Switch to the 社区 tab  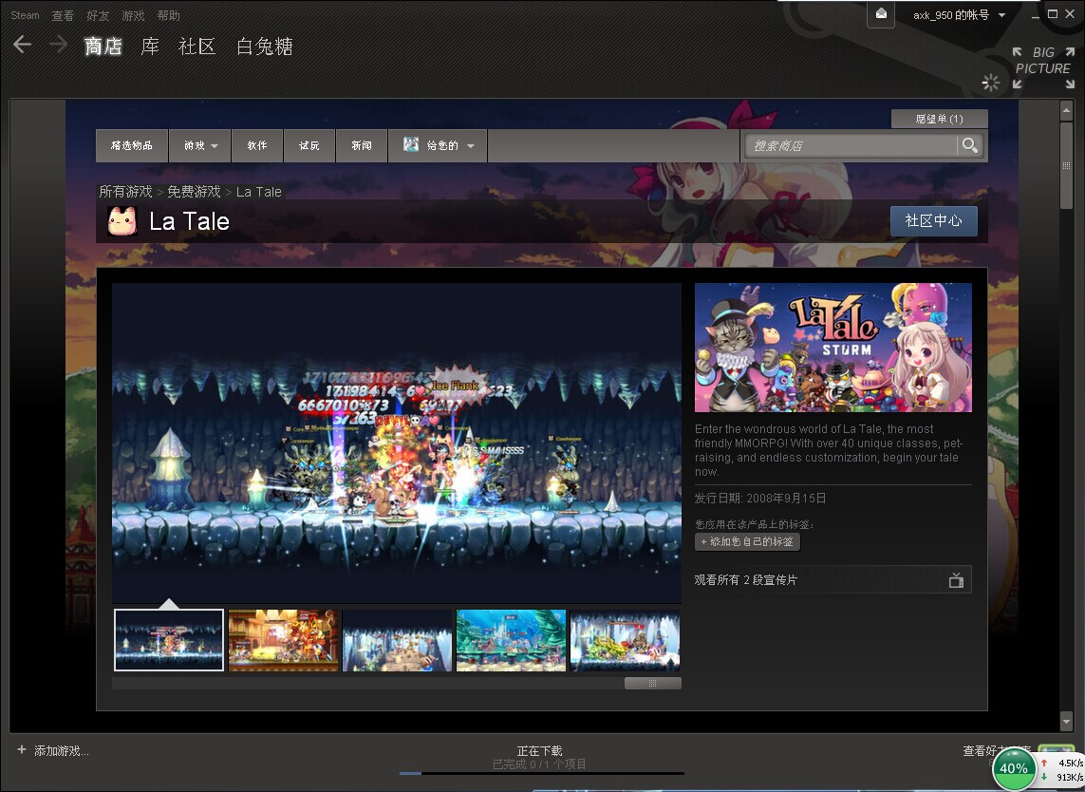point(197,47)
